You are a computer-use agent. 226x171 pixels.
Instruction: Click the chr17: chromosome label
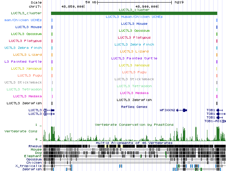tap(35, 6)
